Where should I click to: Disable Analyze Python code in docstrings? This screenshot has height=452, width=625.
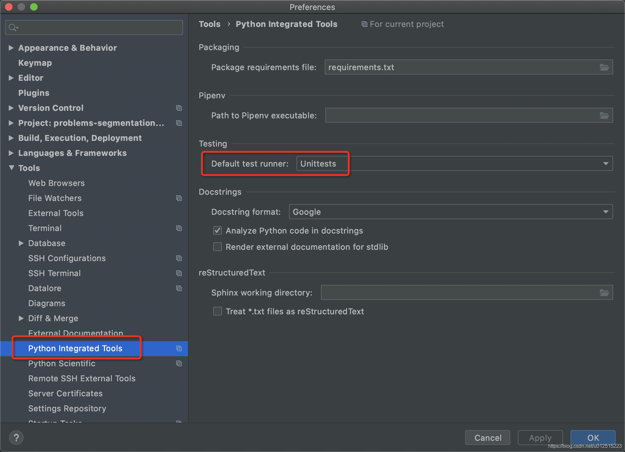click(218, 231)
